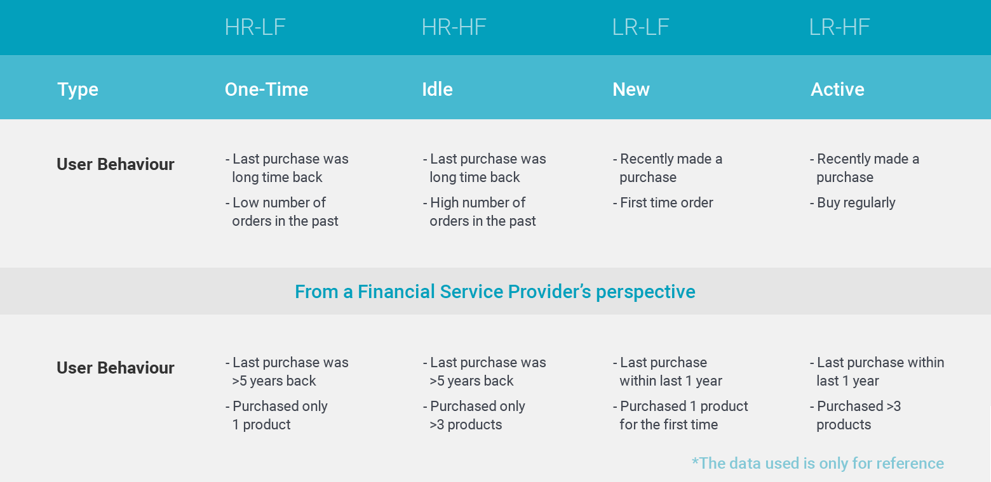Click the "First time order" bullet
This screenshot has width=991, height=482.
pyautogui.click(x=663, y=203)
